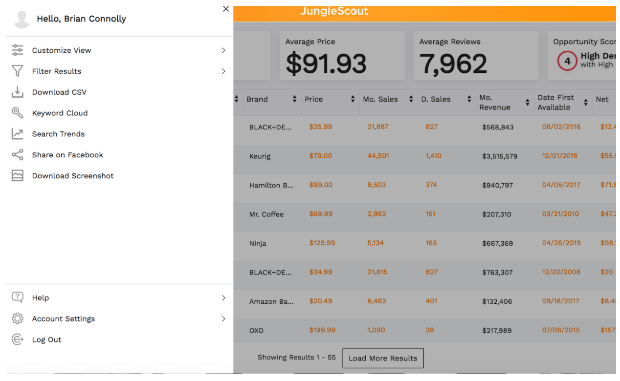Click the Share on Facebook icon
The width and height of the screenshot is (620, 381).
(x=18, y=155)
